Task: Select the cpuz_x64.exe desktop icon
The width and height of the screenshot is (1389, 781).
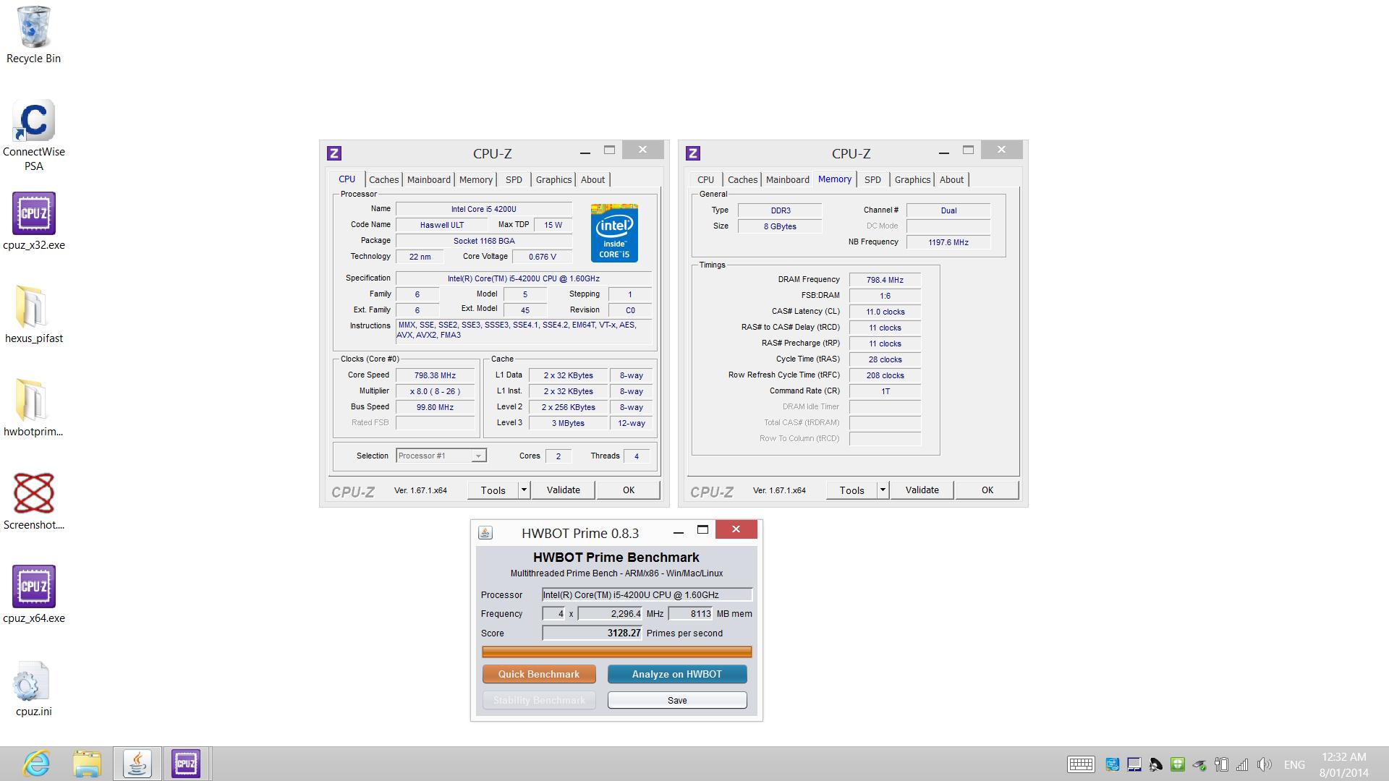Action: coord(33,586)
